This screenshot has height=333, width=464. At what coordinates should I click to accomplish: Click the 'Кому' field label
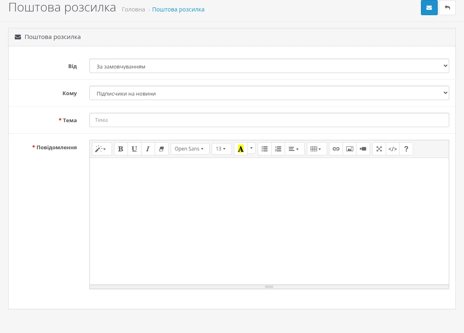70,93
